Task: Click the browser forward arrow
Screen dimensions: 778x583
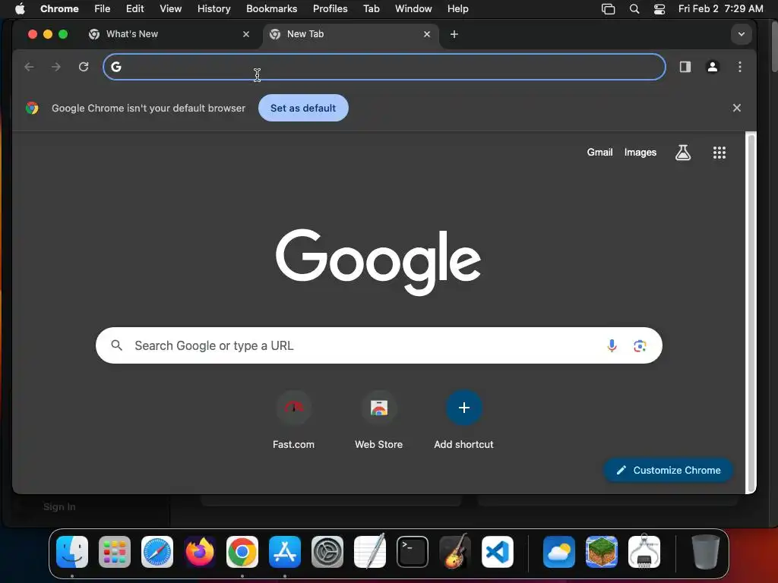Action: 56,67
